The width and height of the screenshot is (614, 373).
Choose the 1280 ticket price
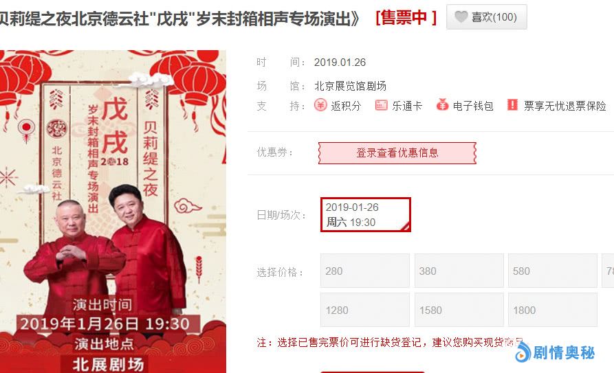click(x=365, y=310)
